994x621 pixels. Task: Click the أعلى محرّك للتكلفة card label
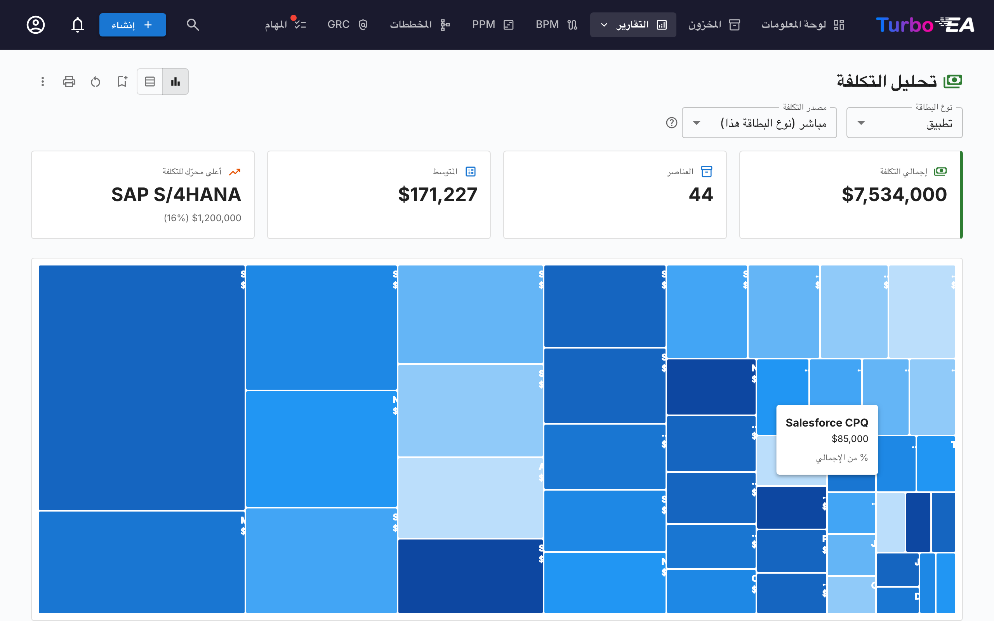[192, 172]
